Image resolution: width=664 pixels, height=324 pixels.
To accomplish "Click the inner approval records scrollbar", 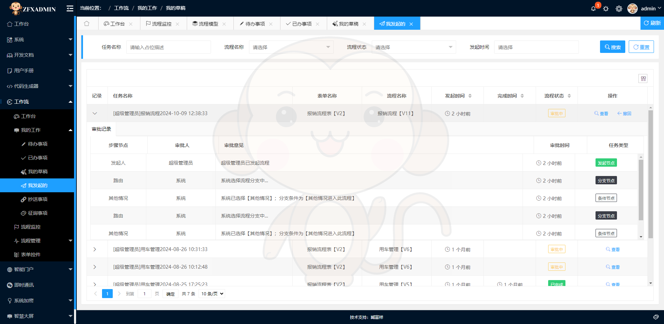I will point(641,190).
